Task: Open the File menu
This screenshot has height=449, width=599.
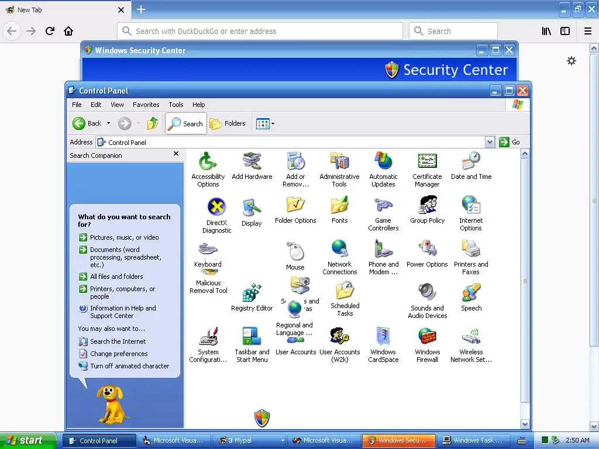Action: (77, 105)
